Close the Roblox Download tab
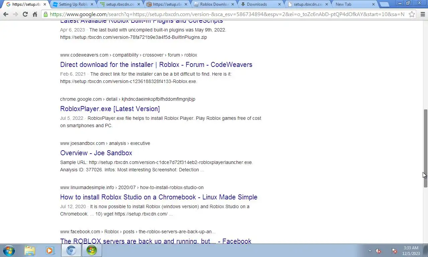The width and height of the screenshot is (428, 257). (233, 4)
